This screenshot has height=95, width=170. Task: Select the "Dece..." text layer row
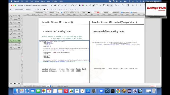coord(15,19)
